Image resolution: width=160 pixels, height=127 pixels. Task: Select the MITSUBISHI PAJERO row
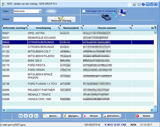tap(78, 56)
